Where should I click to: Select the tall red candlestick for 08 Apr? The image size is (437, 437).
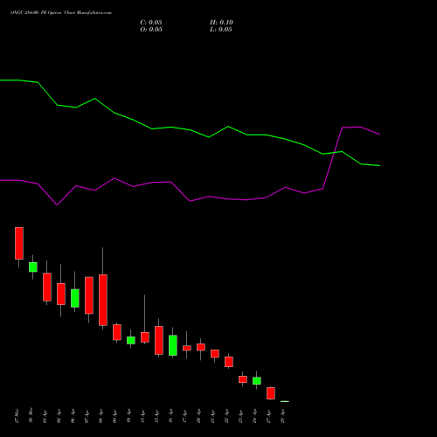click(103, 300)
